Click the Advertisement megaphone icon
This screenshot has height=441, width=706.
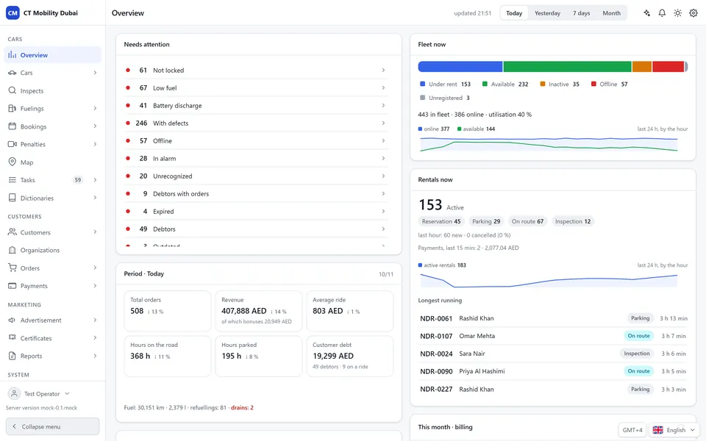pyautogui.click(x=13, y=320)
